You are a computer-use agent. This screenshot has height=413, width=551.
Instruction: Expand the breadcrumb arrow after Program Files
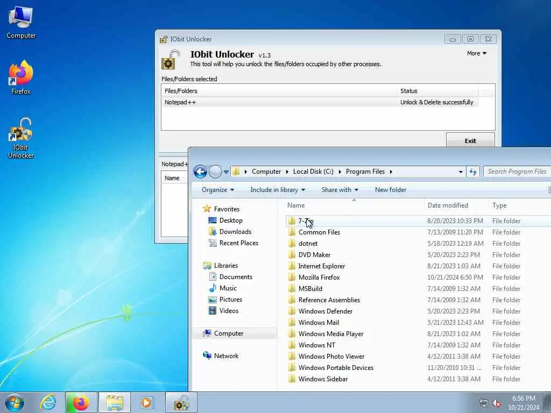391,172
